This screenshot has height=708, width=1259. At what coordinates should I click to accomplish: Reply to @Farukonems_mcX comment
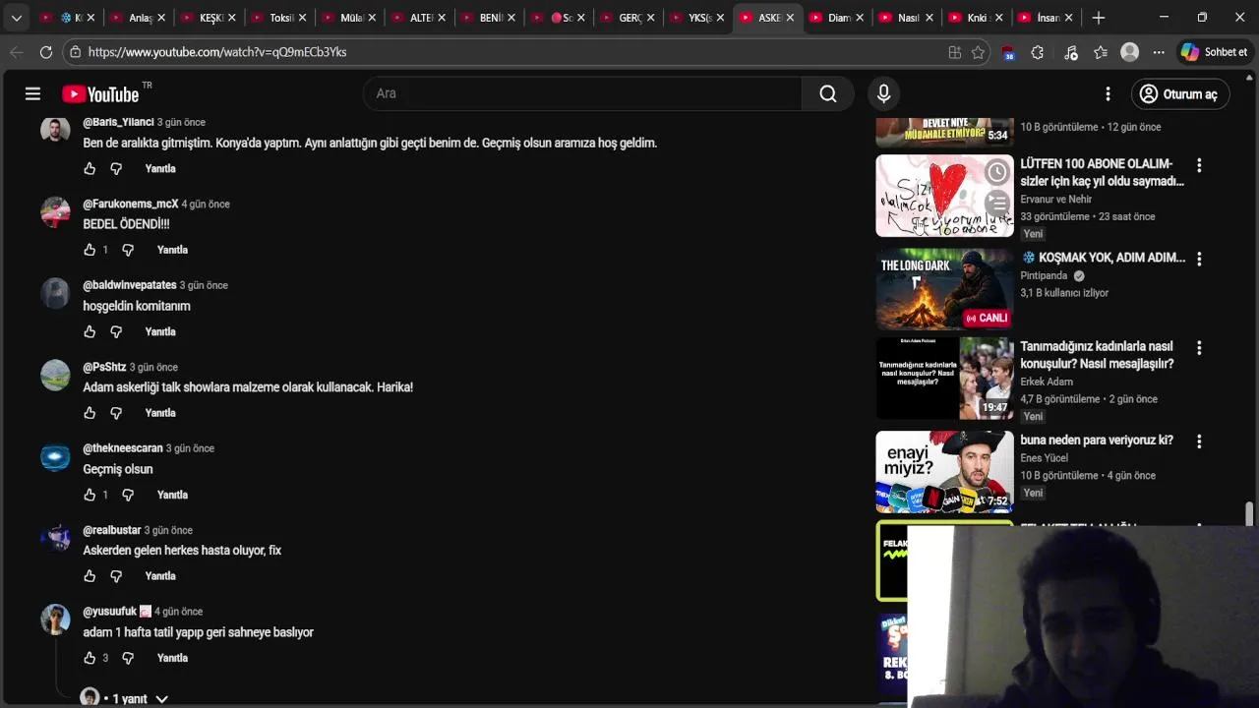pos(172,250)
